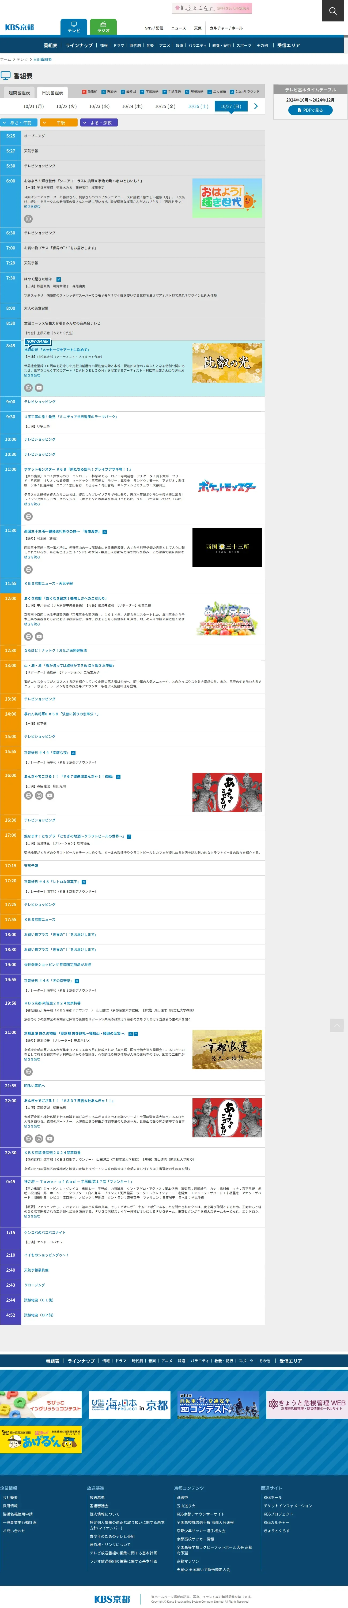Select the 週間番組表 tab
Image resolution: width=348 pixels, height=1608 pixels.
[19, 92]
